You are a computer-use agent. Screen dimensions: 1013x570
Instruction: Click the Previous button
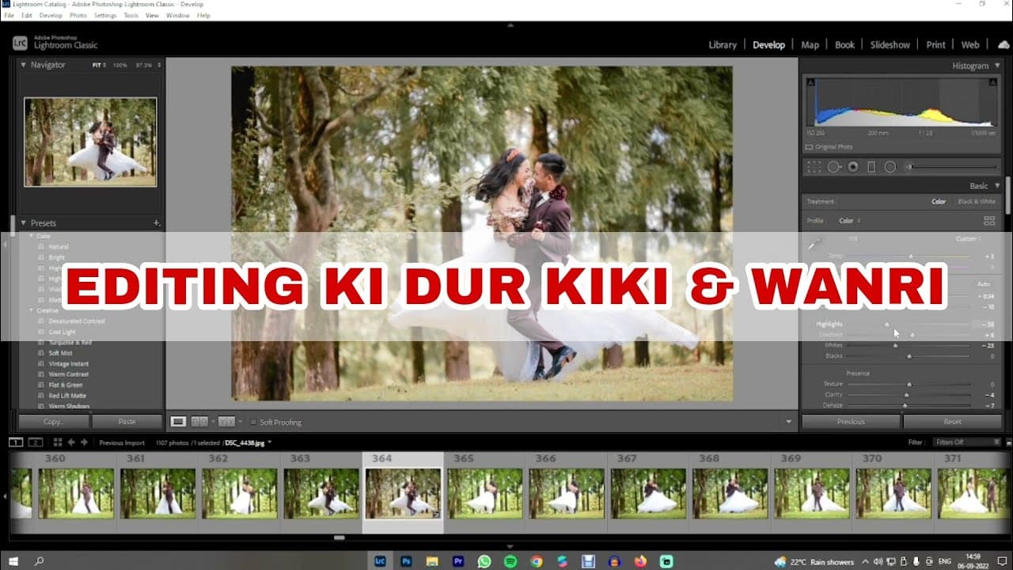pos(852,422)
